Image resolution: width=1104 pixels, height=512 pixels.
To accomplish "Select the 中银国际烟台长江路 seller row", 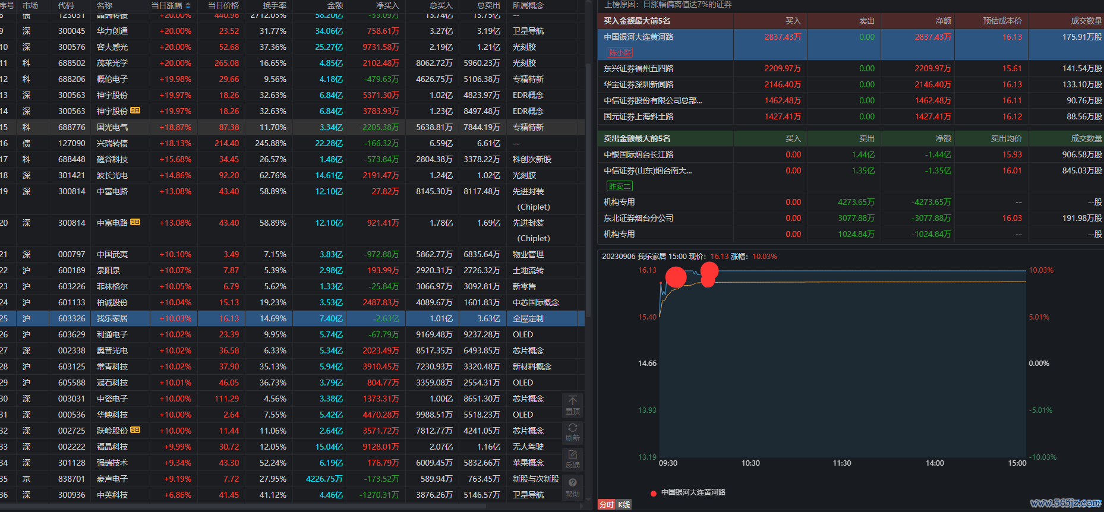I will point(851,154).
